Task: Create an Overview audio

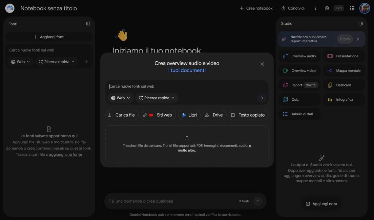Action: (x=299, y=56)
